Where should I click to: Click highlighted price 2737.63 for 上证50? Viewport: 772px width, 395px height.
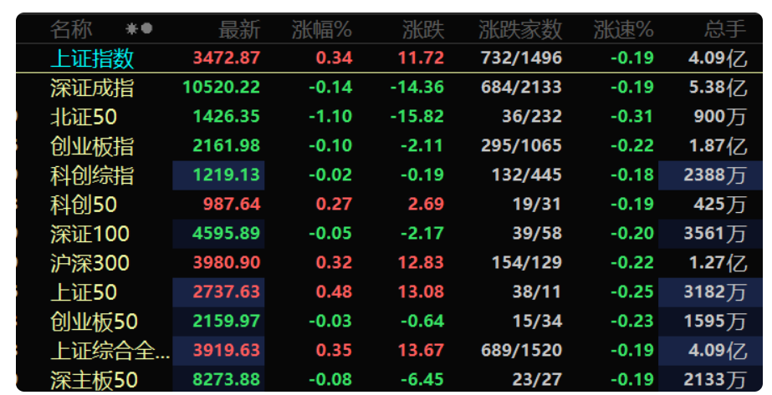click(227, 291)
